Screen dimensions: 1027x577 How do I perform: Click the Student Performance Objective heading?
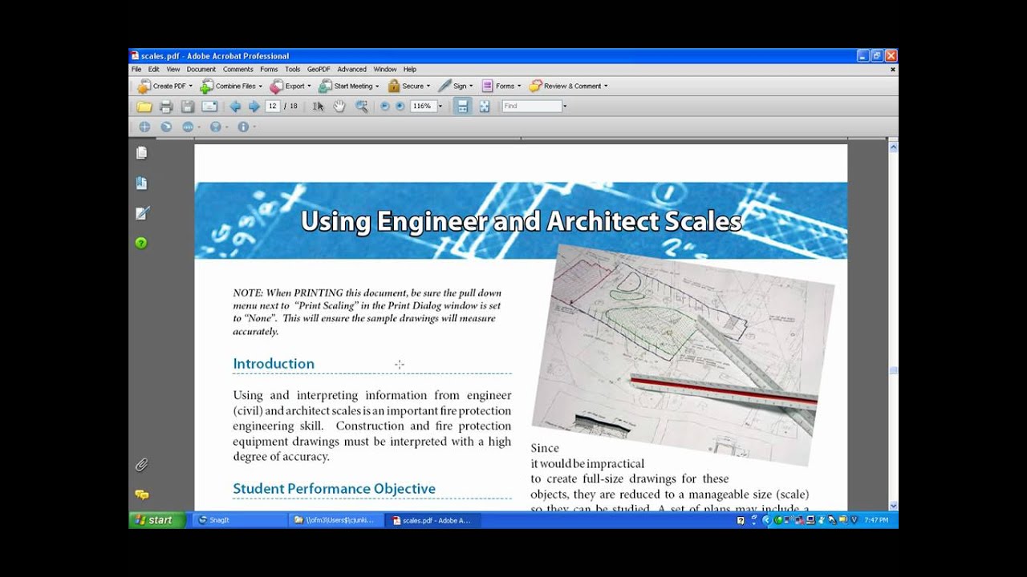point(334,489)
